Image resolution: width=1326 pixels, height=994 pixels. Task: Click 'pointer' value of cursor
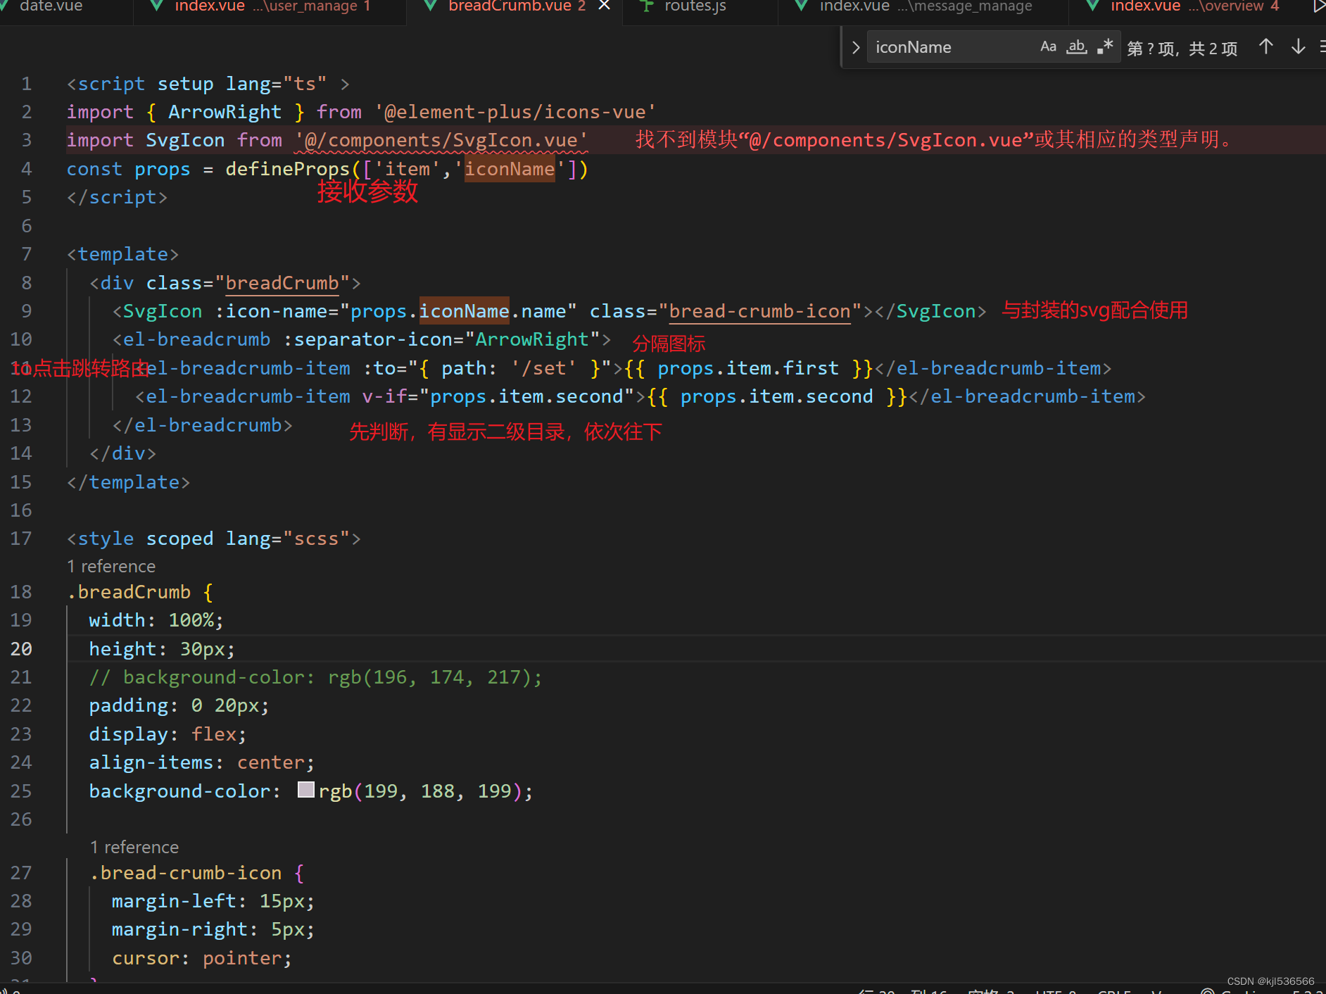click(x=242, y=958)
